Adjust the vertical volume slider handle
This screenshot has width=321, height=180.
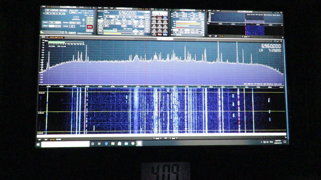[84, 20]
